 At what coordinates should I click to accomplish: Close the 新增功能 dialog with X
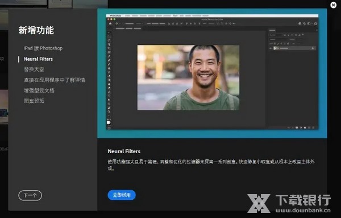(x=333, y=5)
